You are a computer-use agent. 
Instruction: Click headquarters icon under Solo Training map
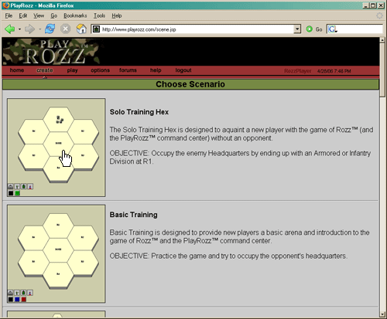pos(11,186)
